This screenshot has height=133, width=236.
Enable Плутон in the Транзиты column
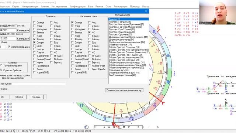34,52
